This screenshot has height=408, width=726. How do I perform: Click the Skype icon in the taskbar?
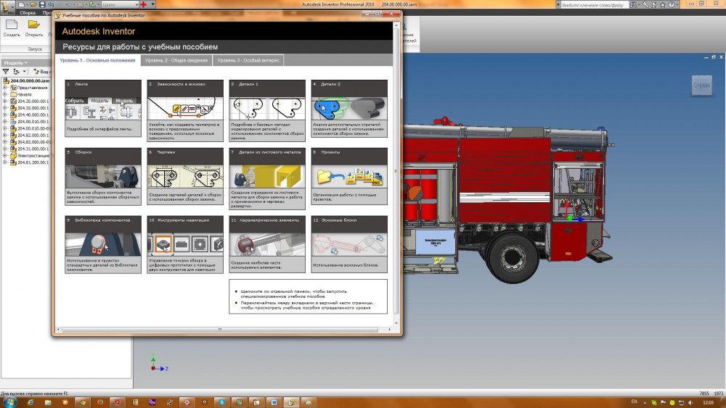click(x=221, y=402)
